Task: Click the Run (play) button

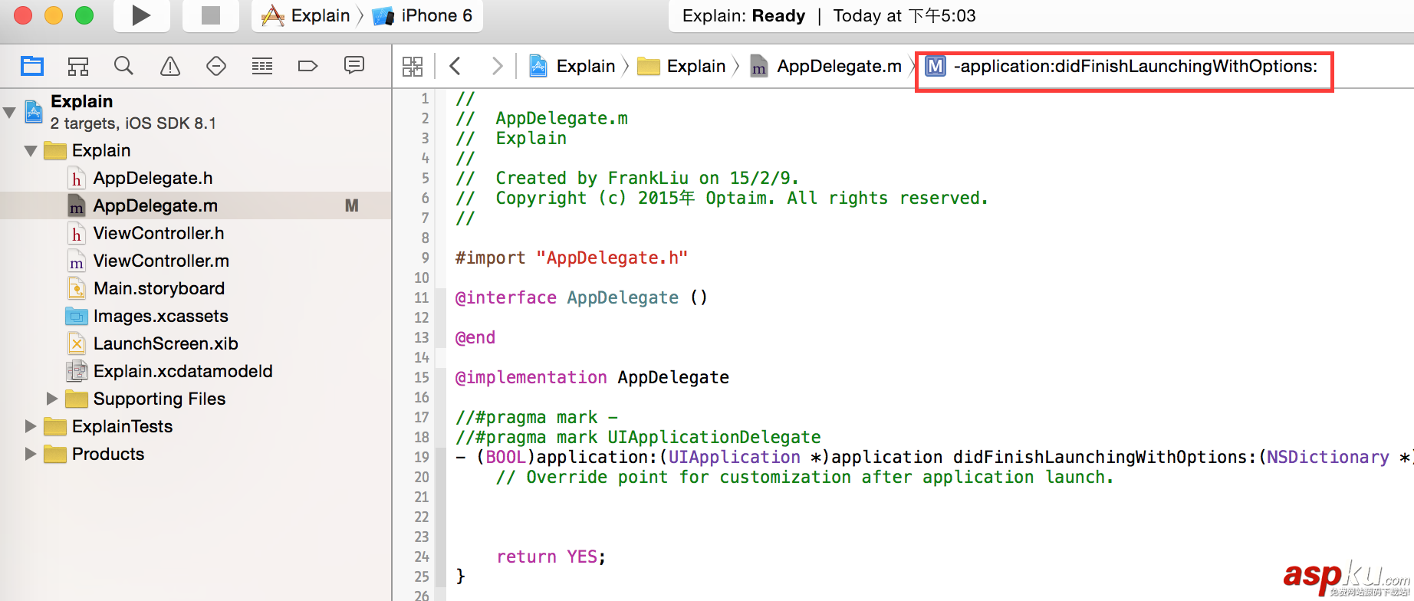Action: click(141, 15)
